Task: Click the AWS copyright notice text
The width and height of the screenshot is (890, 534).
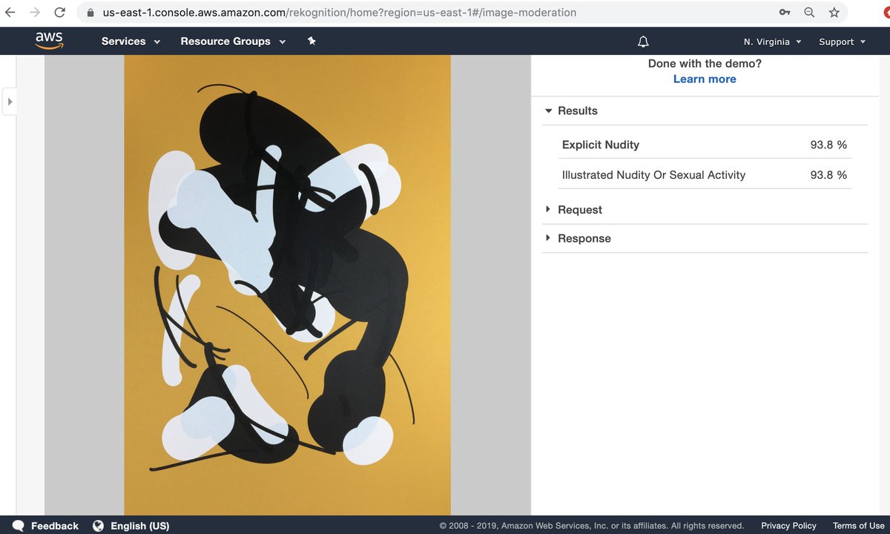Action: tap(592, 526)
